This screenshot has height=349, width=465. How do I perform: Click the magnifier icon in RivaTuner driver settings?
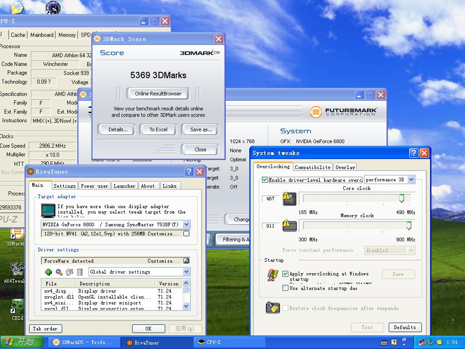point(59,272)
